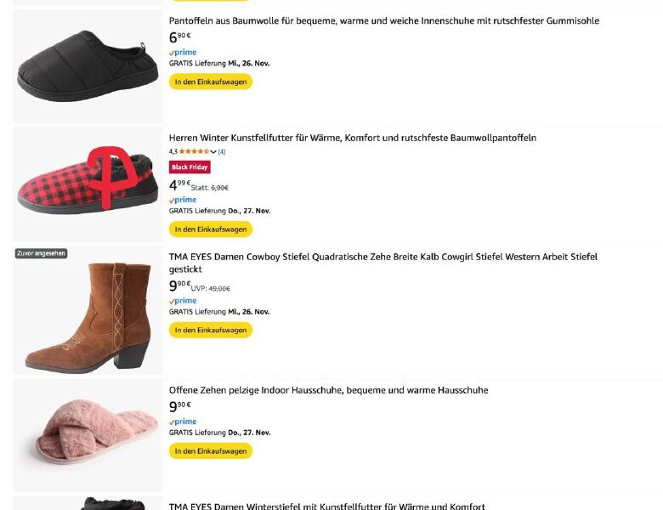Screen dimensions: 663x510
Task: Add the Herren Winter slippers to the cart
Action: coord(211,229)
